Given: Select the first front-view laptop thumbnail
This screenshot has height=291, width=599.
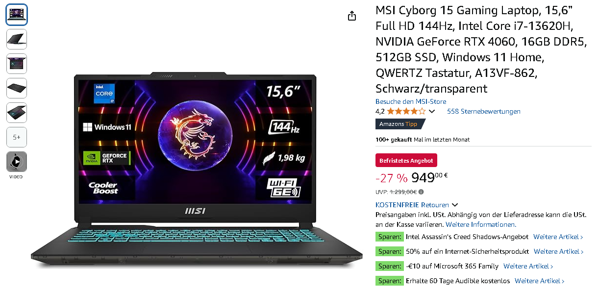Looking at the screenshot, I should [17, 15].
